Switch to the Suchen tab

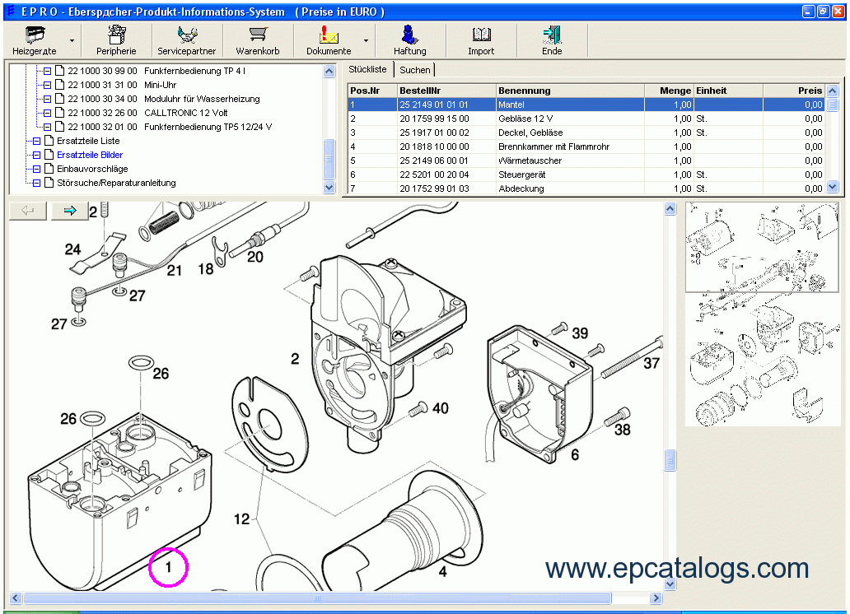[414, 70]
